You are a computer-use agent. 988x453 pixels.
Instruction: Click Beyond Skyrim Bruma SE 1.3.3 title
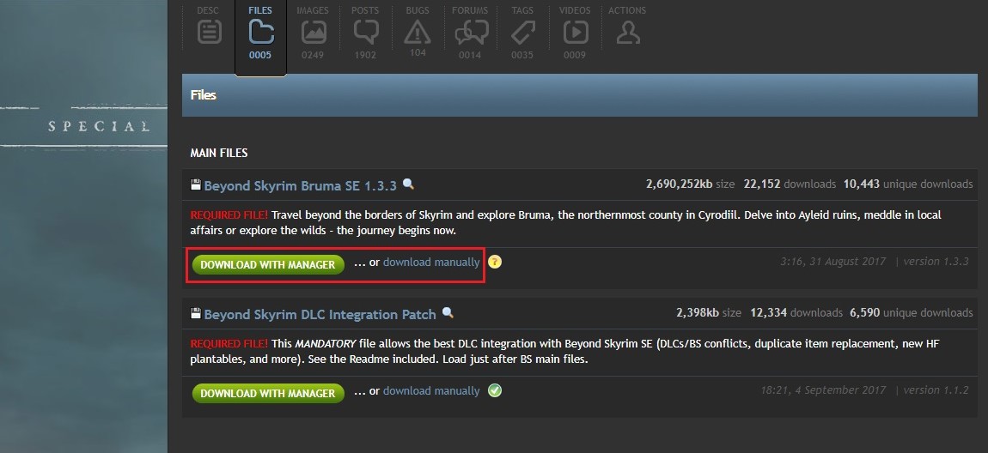301,185
